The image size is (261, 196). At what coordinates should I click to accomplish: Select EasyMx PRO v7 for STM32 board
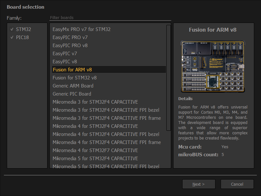tap(109, 29)
